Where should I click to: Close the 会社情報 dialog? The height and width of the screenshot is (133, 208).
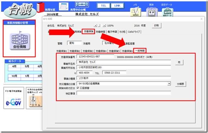click(202, 19)
